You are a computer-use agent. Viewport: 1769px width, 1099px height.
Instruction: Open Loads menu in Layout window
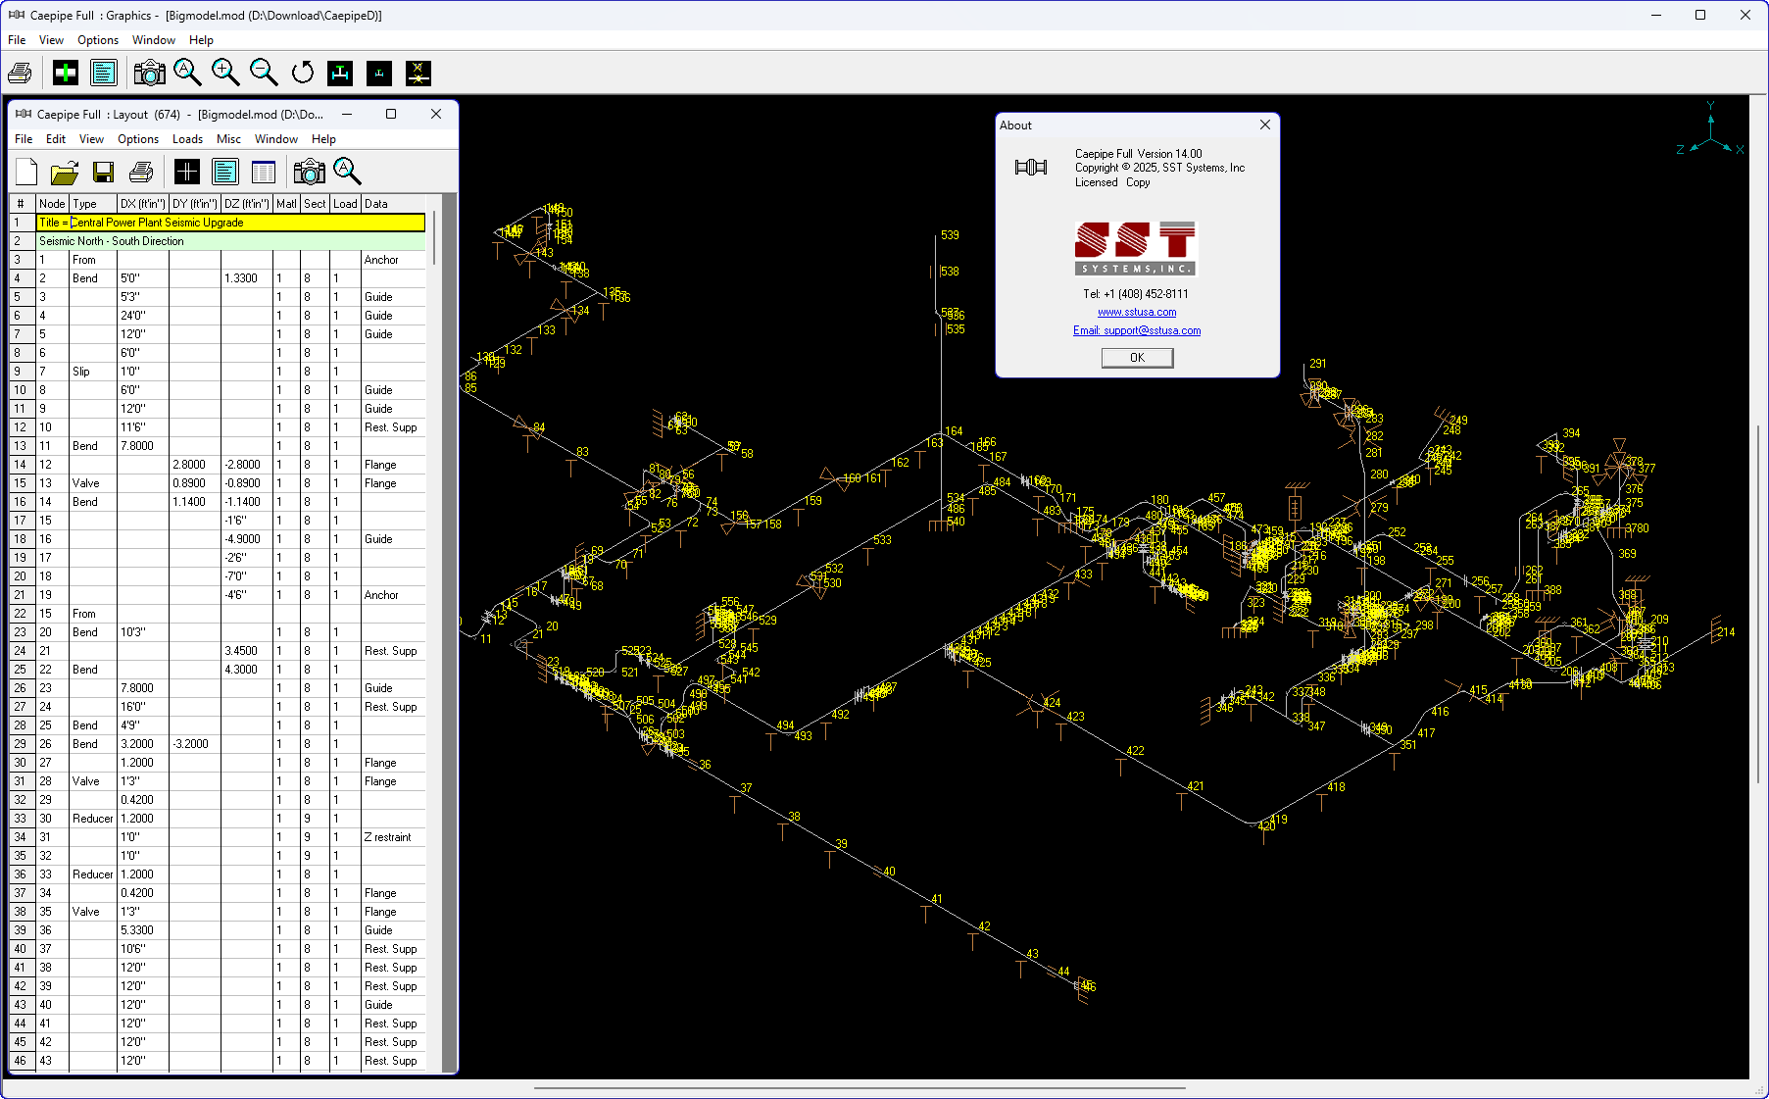pos(187,139)
